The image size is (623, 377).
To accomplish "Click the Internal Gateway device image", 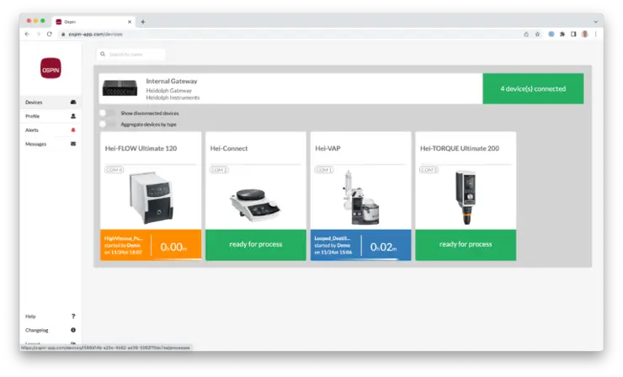I will 120,88.
